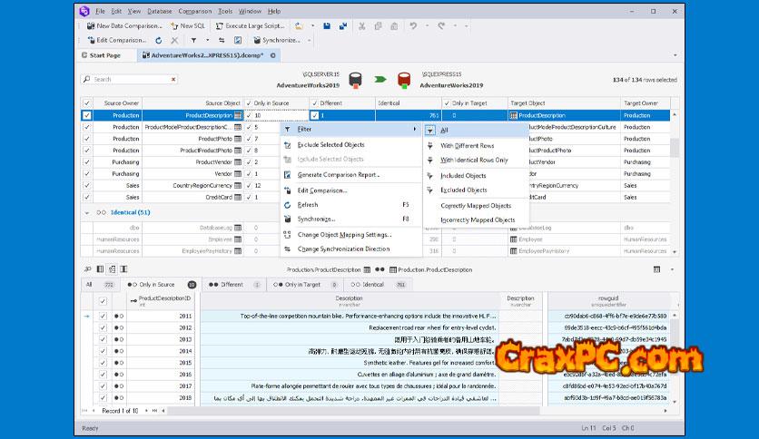Collapse the Identical (51) group

click(88, 212)
